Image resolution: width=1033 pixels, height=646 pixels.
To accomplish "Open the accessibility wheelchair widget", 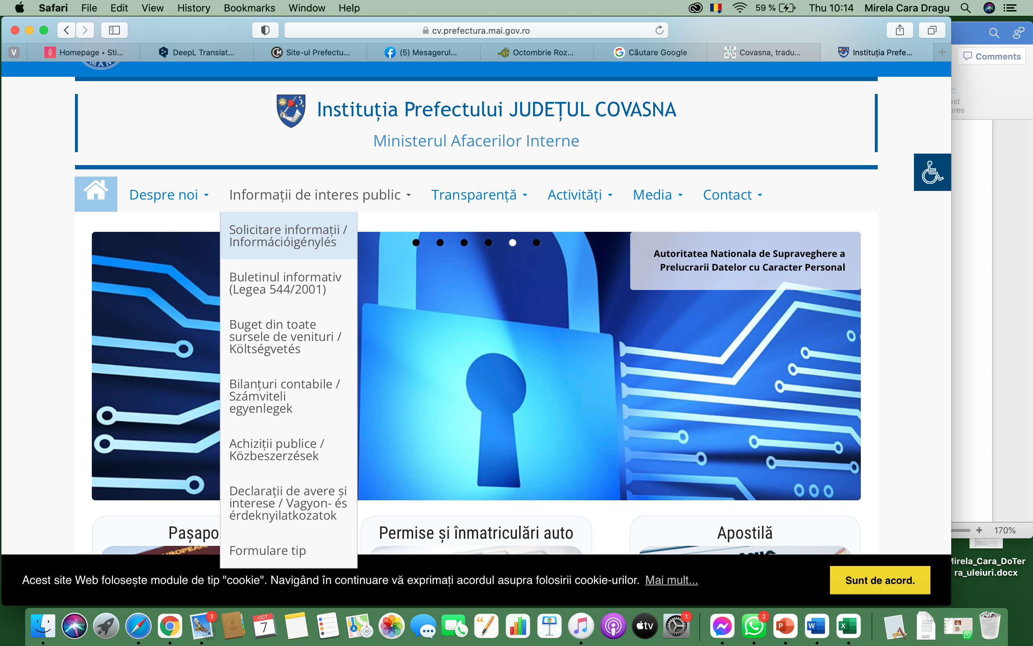I will 932,172.
